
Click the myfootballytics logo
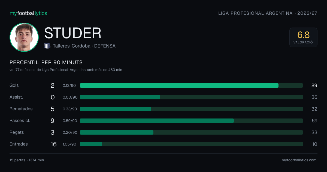28,13
